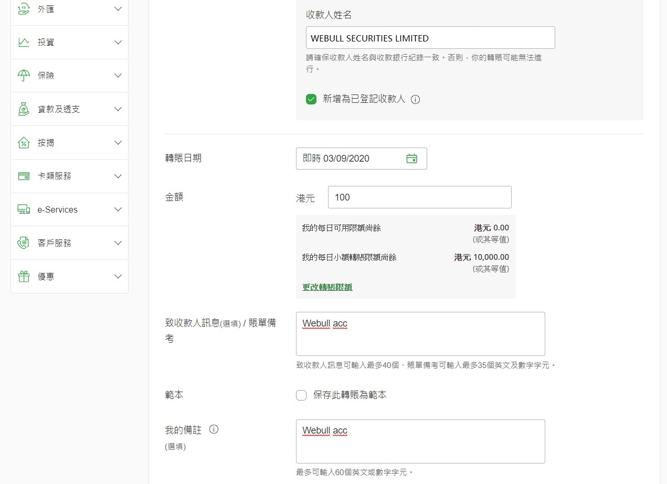
Task: Click the 港元 currency label beside amount
Action: [x=305, y=198]
